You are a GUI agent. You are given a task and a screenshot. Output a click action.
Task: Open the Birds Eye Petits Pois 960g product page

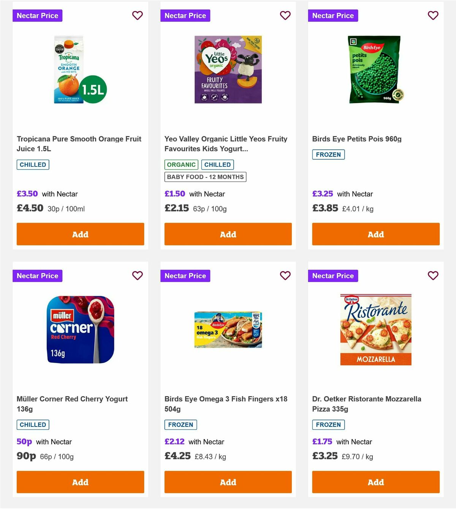click(x=357, y=139)
